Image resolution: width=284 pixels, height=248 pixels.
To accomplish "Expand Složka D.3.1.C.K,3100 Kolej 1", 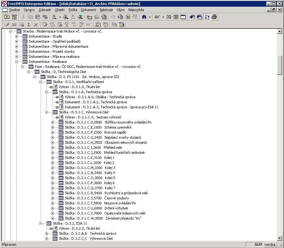I will (52, 158).
